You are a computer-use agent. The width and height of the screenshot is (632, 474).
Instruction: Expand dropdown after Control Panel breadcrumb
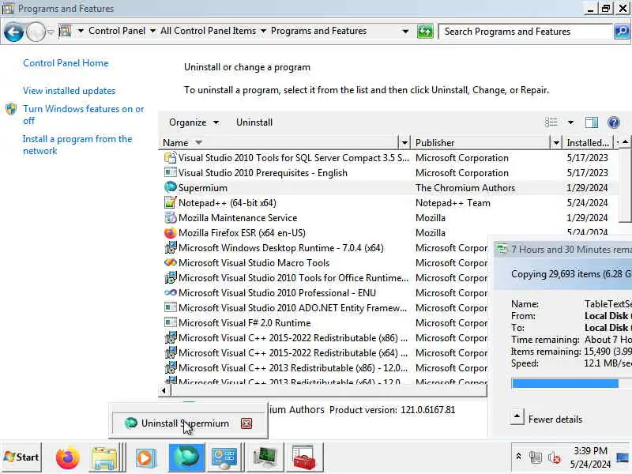coord(152,31)
